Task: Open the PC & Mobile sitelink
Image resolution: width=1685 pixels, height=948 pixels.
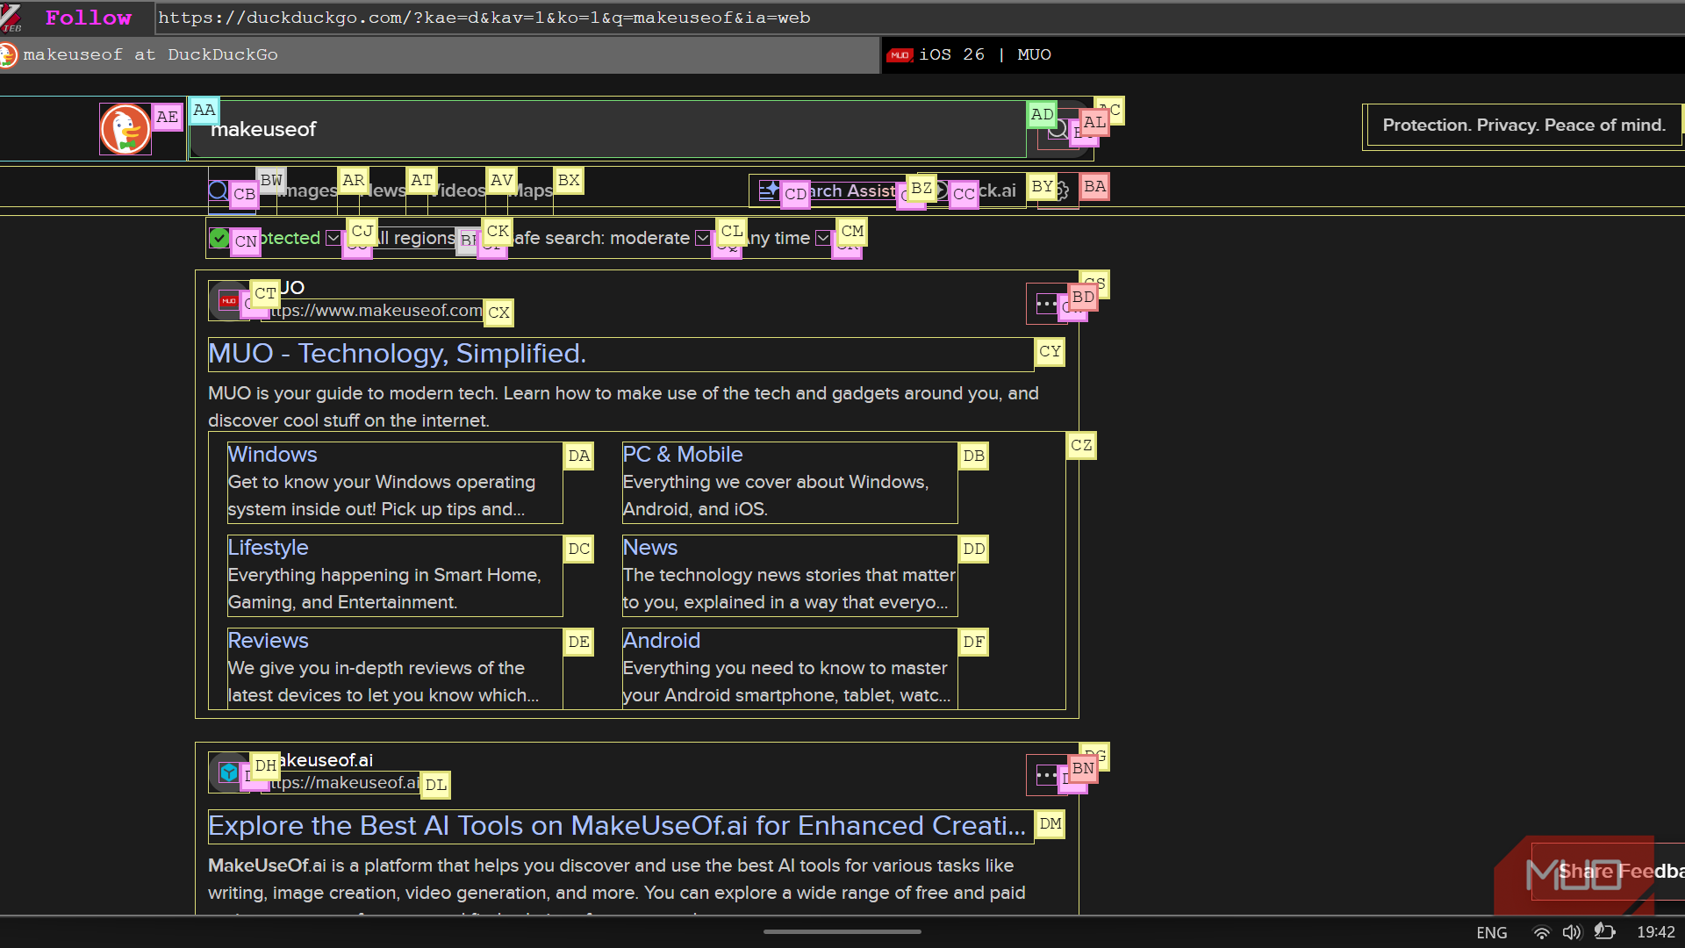Action: click(x=682, y=455)
